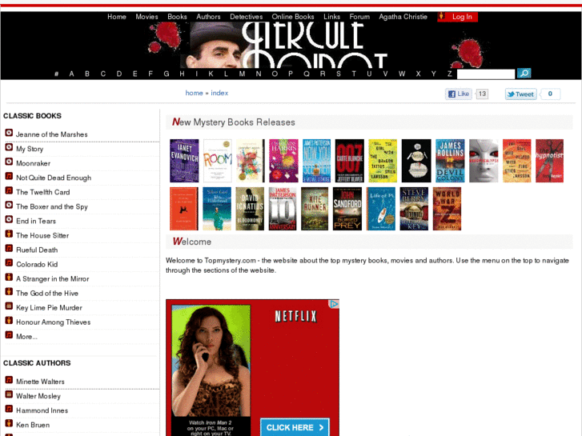The image size is (582, 436).
Task: Click the icon next to Walter Mosley
Action: coord(9,394)
